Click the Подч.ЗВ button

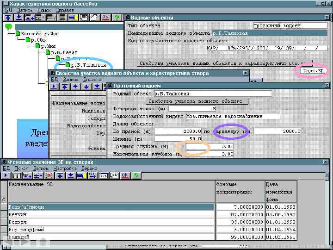[313, 71]
